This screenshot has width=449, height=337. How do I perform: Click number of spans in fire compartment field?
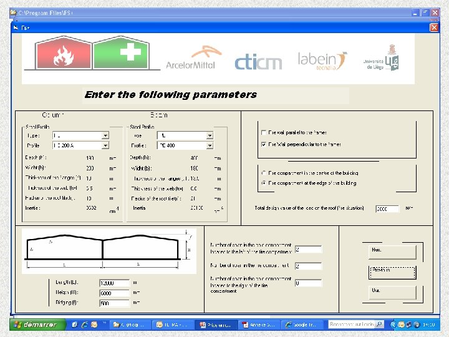pos(309,266)
